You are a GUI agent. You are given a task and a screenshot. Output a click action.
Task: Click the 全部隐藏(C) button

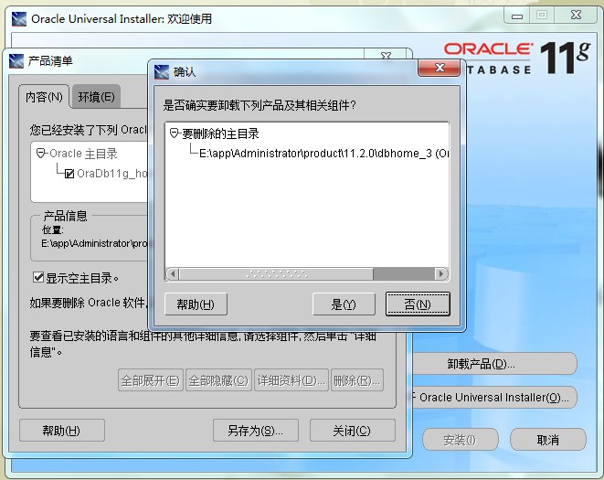point(218,380)
